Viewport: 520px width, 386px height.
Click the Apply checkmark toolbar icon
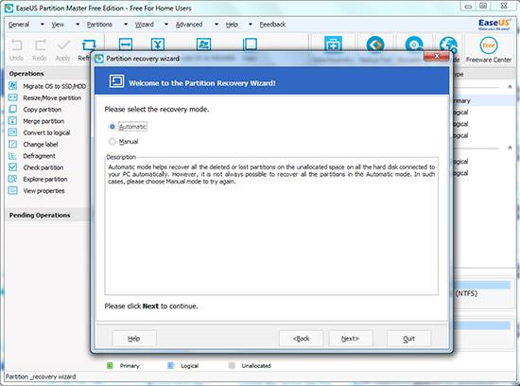pos(63,44)
